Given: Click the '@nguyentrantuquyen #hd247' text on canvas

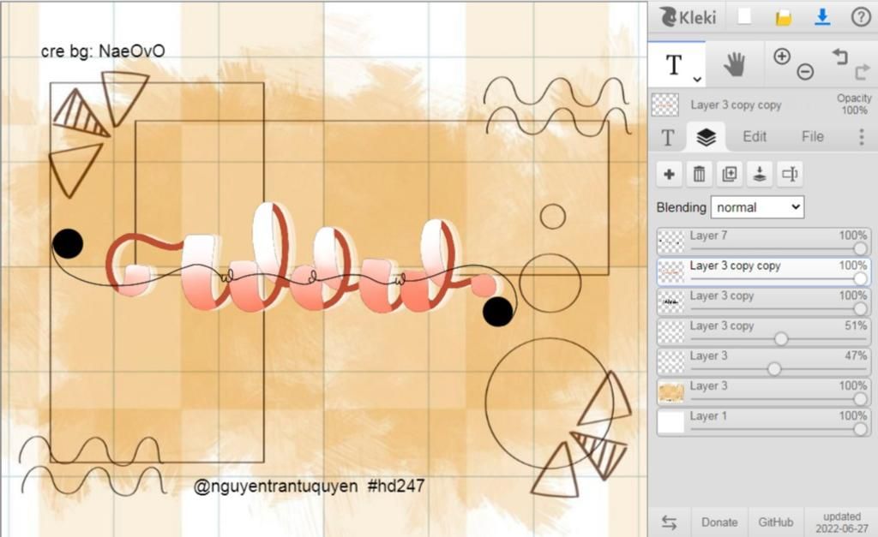Looking at the screenshot, I should (309, 486).
